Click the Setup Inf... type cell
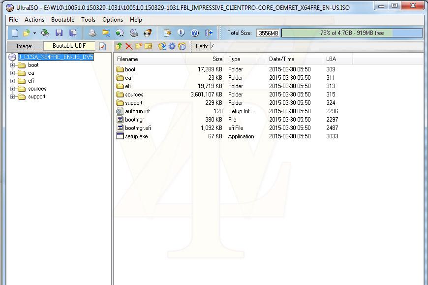This screenshot has height=285, width=428. click(x=241, y=111)
